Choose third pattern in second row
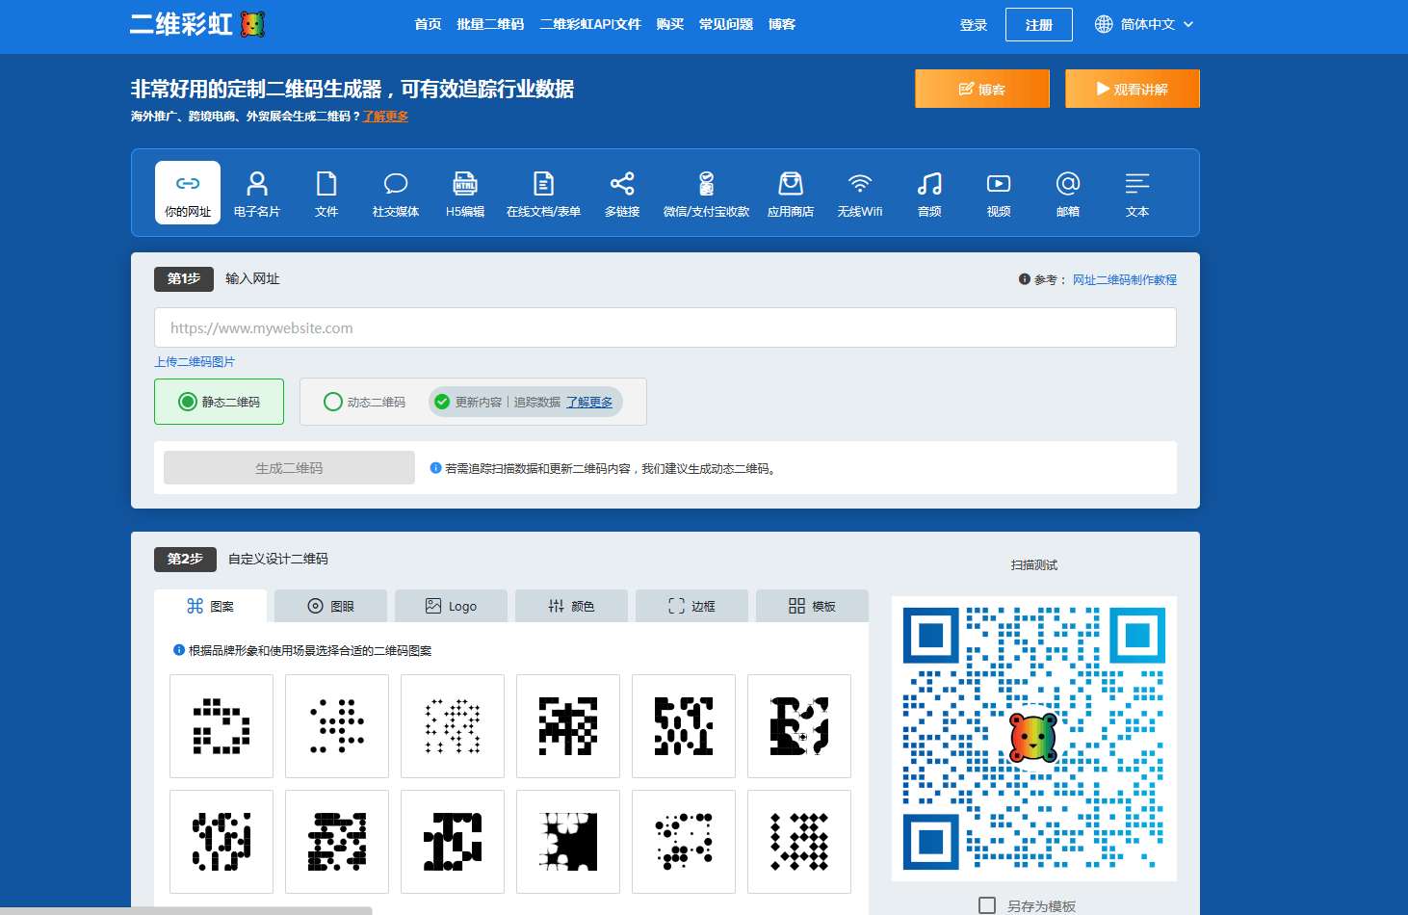1408x915 pixels. click(x=453, y=842)
